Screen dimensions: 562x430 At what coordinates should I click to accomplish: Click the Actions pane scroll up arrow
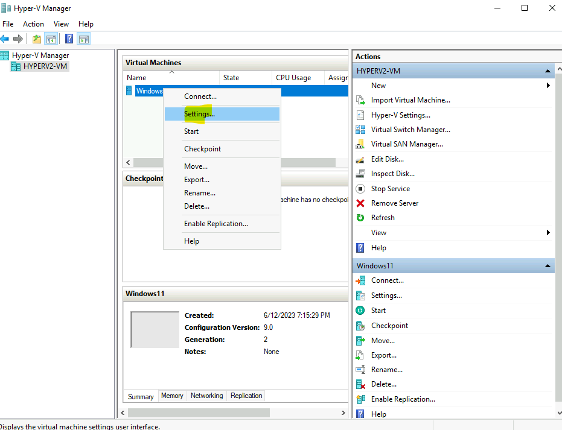coord(559,68)
